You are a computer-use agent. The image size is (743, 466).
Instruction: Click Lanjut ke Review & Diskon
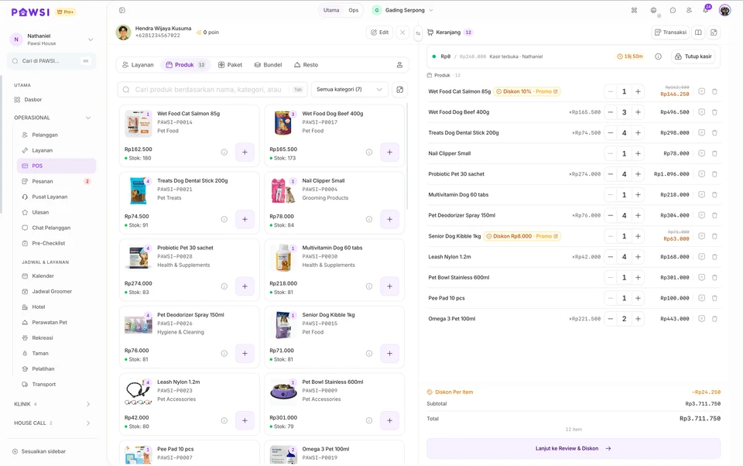[574, 448]
